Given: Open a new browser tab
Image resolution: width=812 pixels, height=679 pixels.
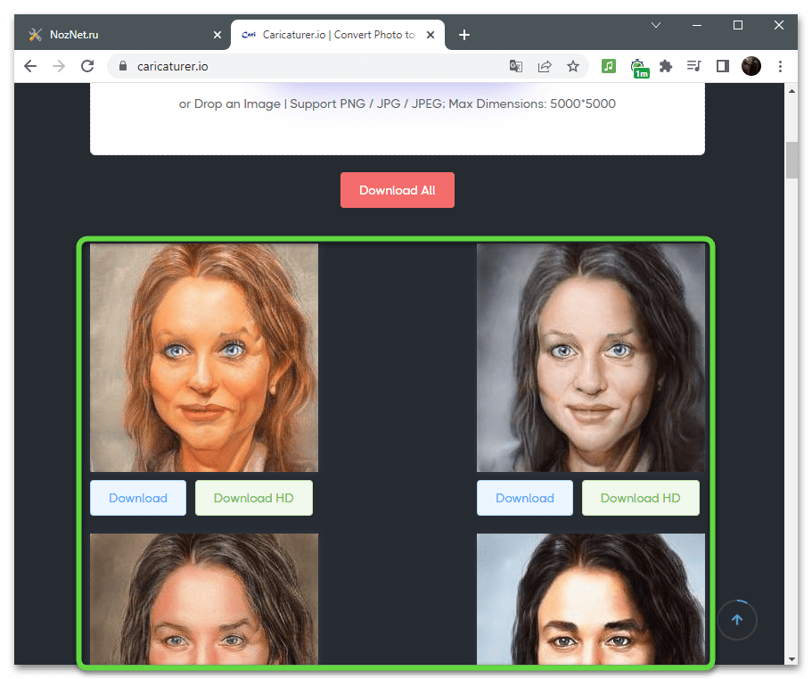Looking at the screenshot, I should [464, 35].
